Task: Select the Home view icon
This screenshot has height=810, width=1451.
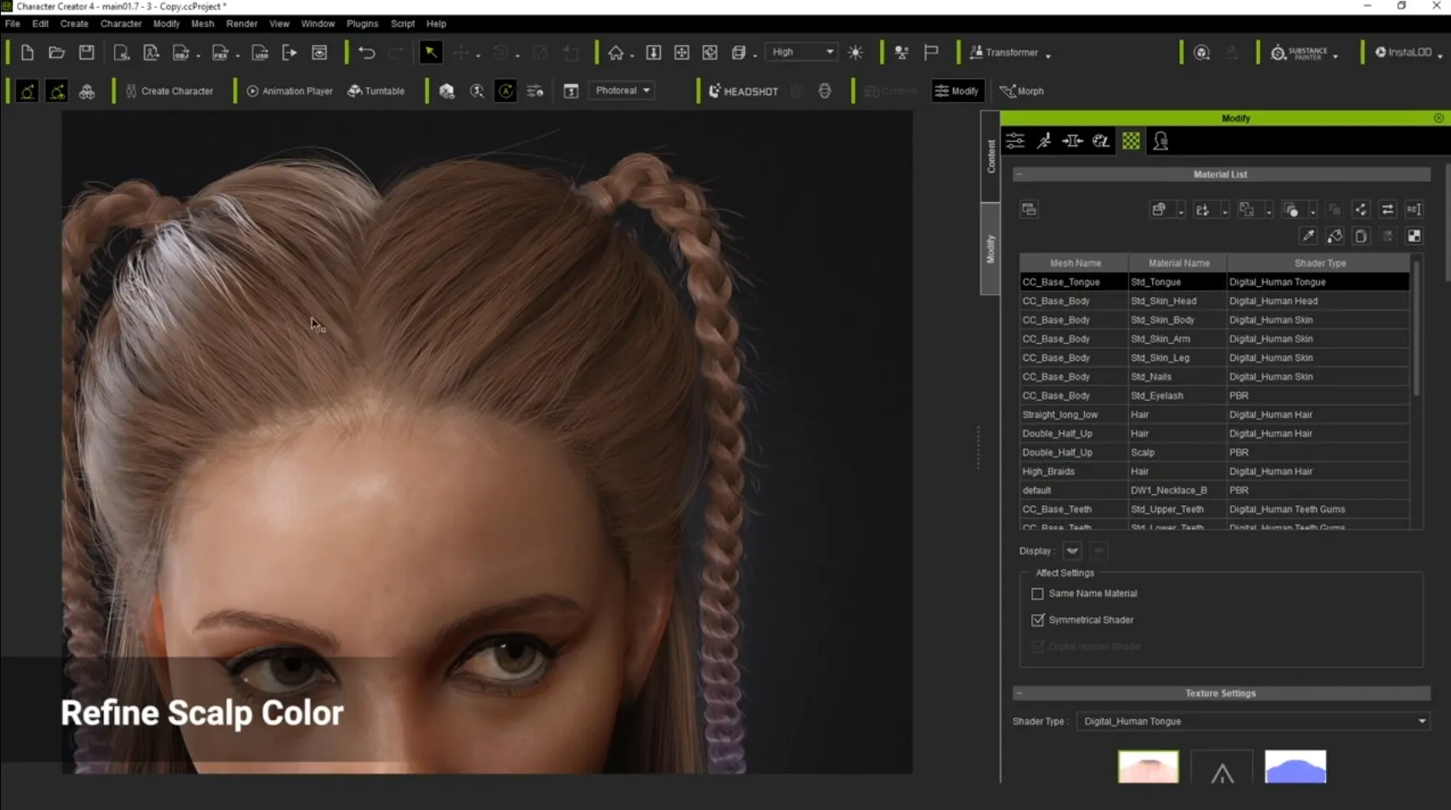Action: pos(616,53)
